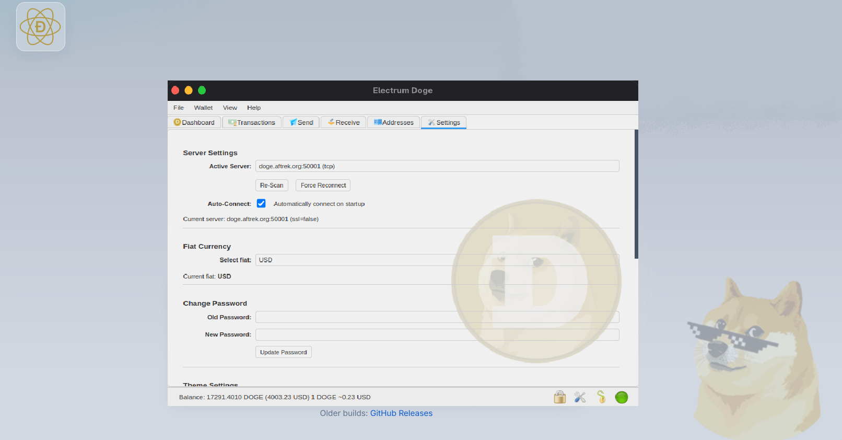The width and height of the screenshot is (842, 440).
Task: Switch to the Transactions tab
Action: (x=252, y=122)
